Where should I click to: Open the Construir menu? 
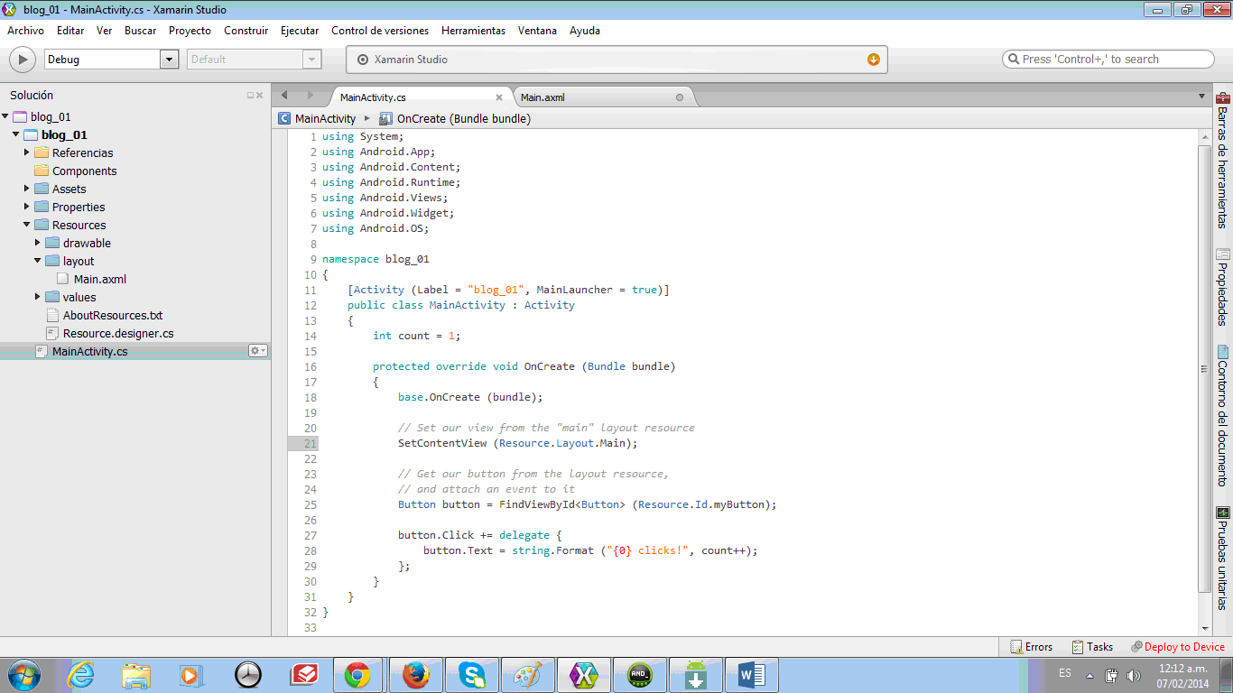pos(246,31)
